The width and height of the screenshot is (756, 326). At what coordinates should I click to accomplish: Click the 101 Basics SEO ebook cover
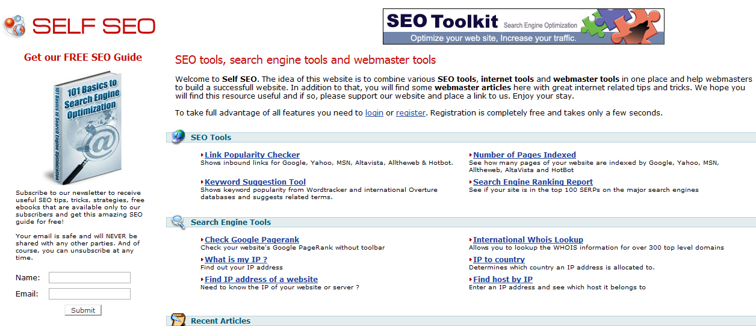click(88, 129)
